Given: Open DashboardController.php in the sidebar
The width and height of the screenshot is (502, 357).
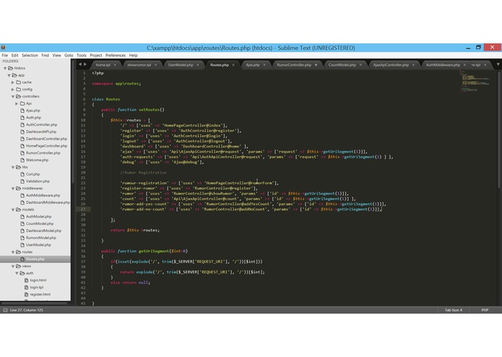Looking at the screenshot, I should (x=46, y=139).
